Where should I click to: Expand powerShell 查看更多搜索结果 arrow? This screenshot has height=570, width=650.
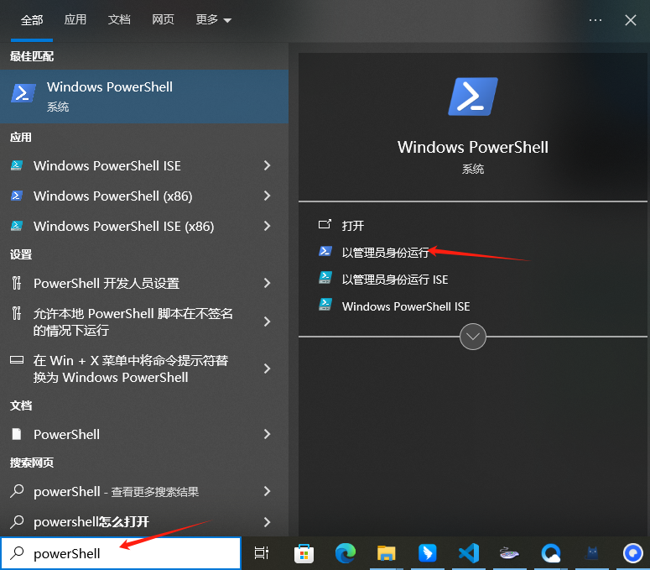click(x=267, y=491)
